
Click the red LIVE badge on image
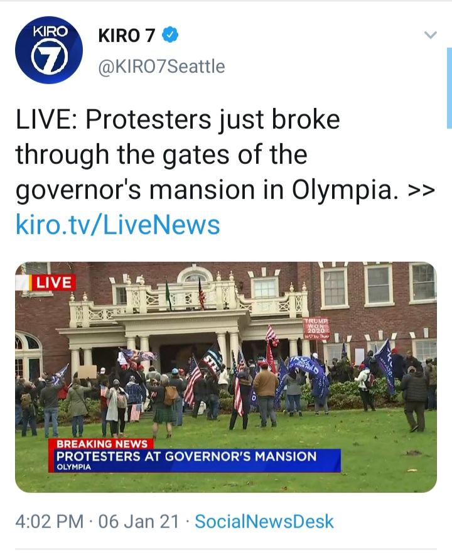pos(53,283)
